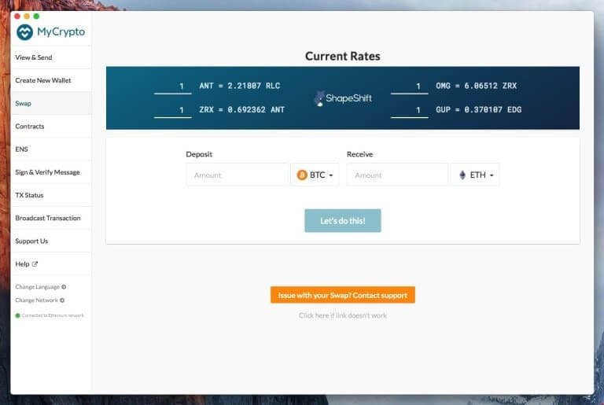Edit the ZRX to ANT rate quantity field
This screenshot has width=604, height=405.
pos(172,110)
